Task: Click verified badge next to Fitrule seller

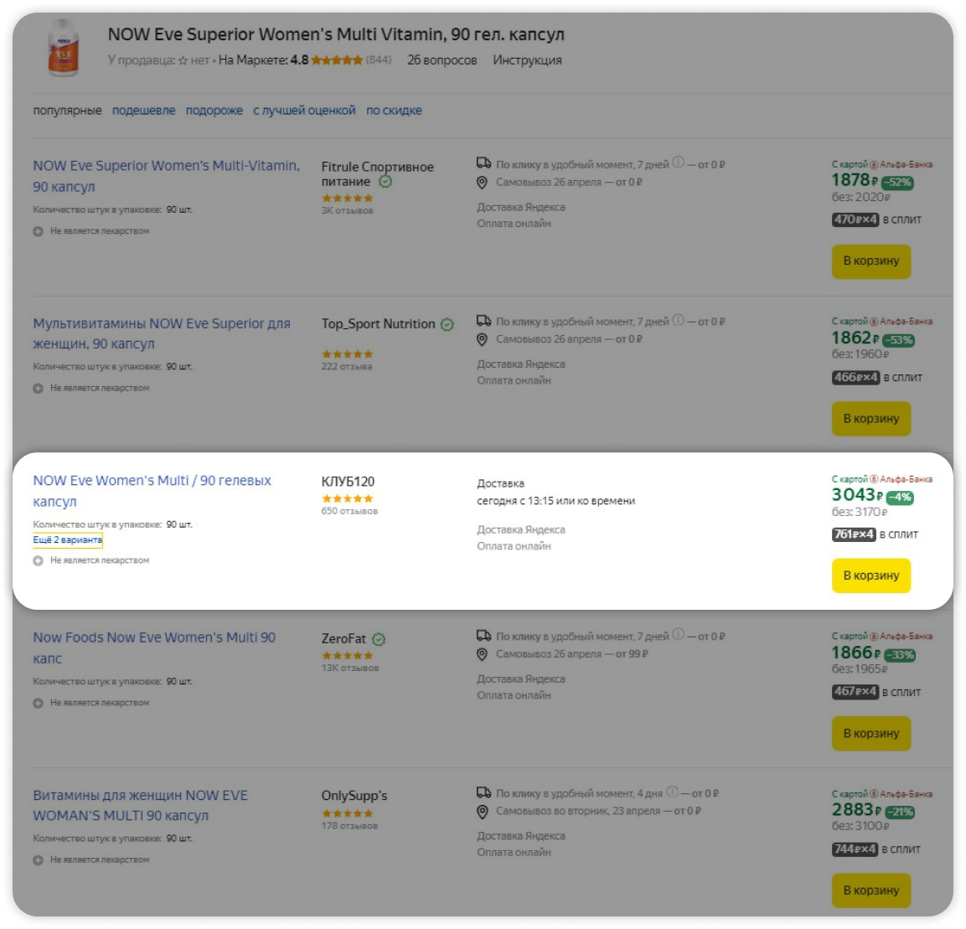Action: [385, 182]
